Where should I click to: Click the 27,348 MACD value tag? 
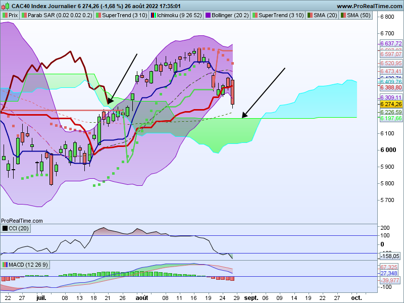(x=389, y=273)
